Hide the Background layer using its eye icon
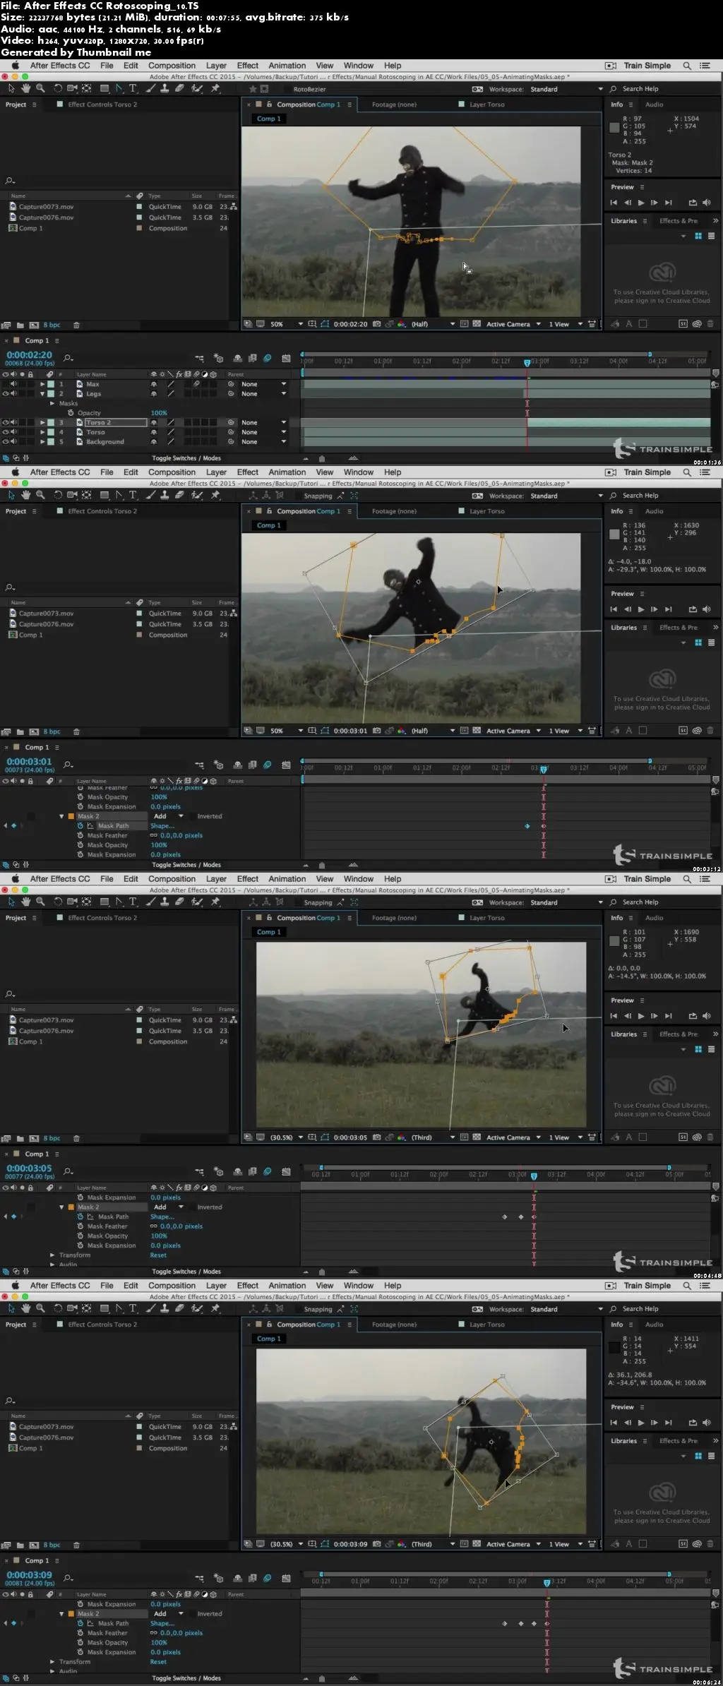The image size is (723, 1686). click(x=5, y=442)
